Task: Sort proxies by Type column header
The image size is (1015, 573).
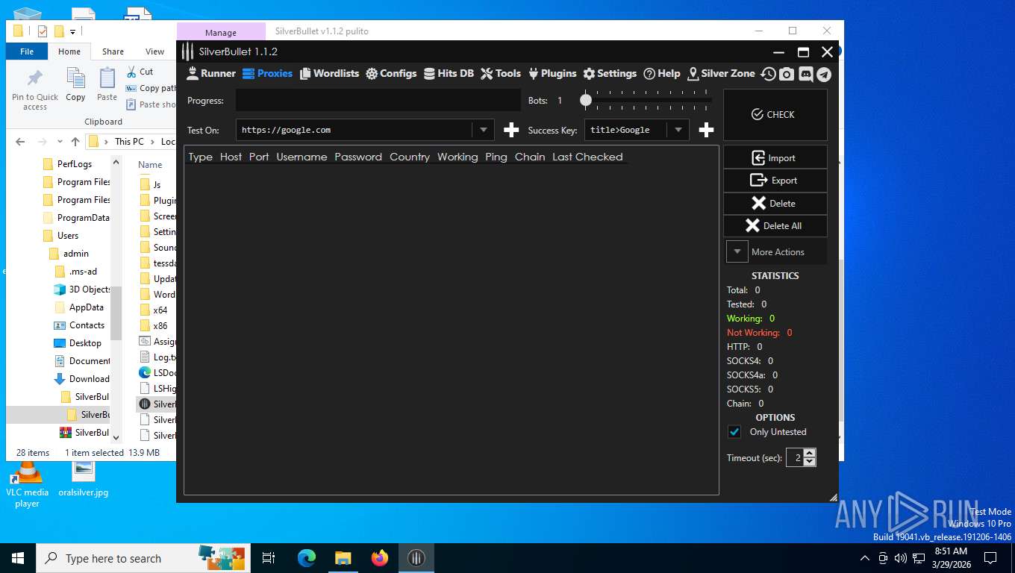Action: 201,157
